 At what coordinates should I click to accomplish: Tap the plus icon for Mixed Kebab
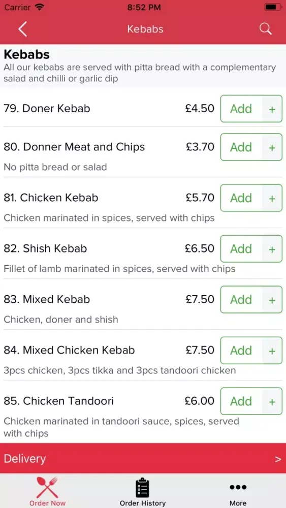pos(272,300)
